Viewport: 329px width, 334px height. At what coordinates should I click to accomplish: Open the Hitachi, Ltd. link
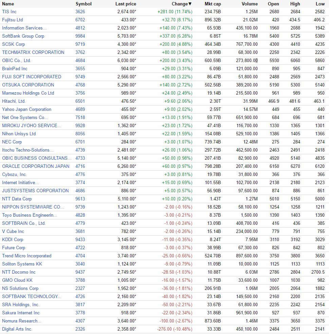pos(14,101)
